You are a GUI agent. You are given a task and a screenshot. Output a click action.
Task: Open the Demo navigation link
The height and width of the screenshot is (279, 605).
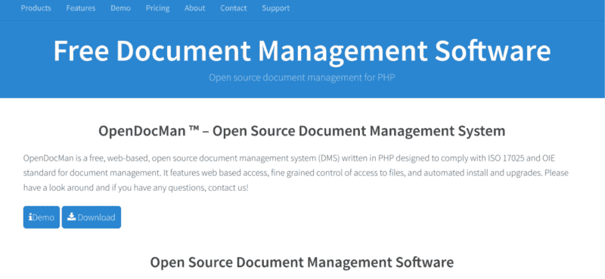pos(120,8)
